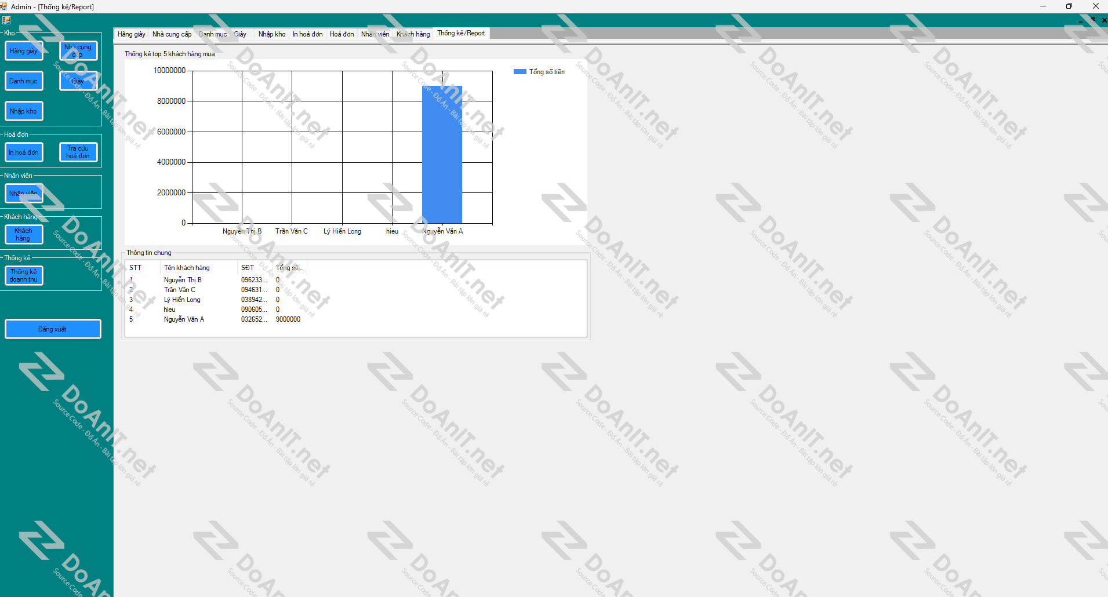Click the Đăng xuất logout button
The width and height of the screenshot is (1108, 597).
(x=53, y=329)
